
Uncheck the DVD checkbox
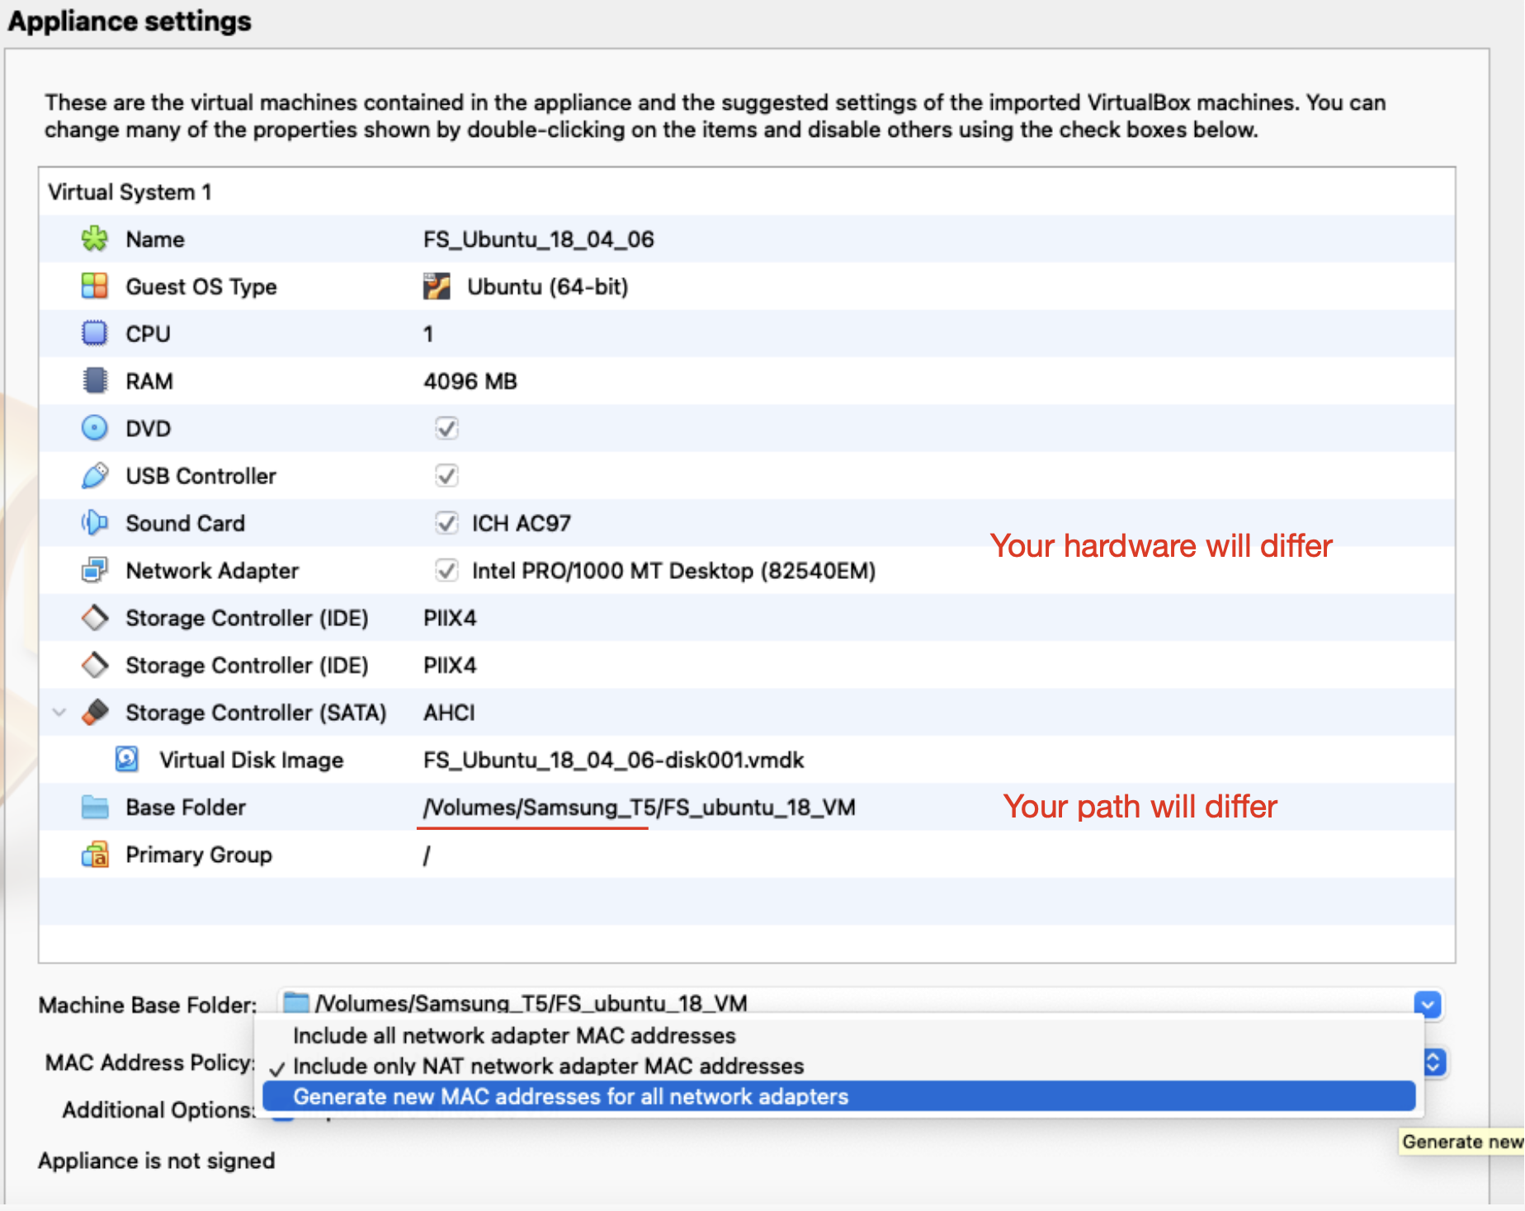tap(446, 428)
